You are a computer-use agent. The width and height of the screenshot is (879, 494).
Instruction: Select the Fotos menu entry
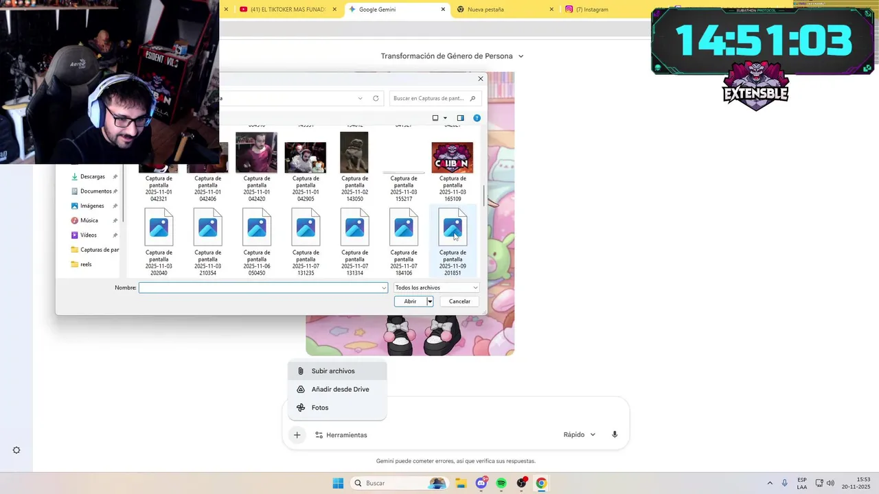click(x=337, y=408)
